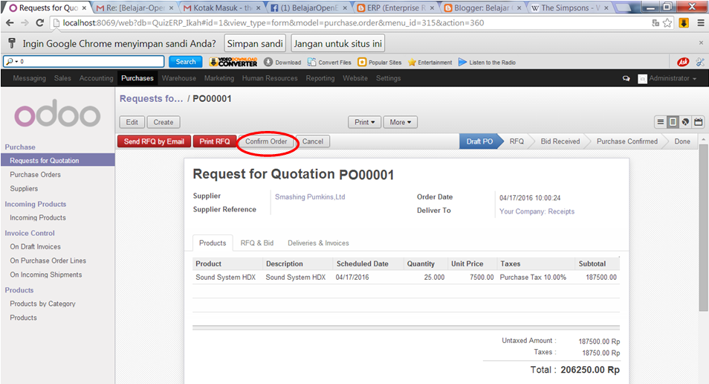709x384 pixels.
Task: Open Purchase Orders in sidebar
Action: pos(35,174)
